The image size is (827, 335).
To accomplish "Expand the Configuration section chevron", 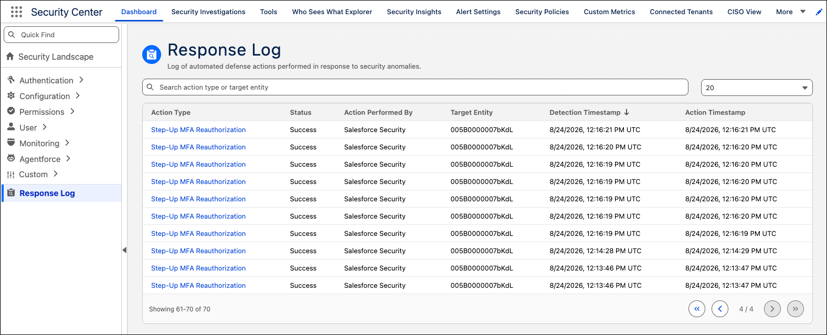I will point(78,95).
